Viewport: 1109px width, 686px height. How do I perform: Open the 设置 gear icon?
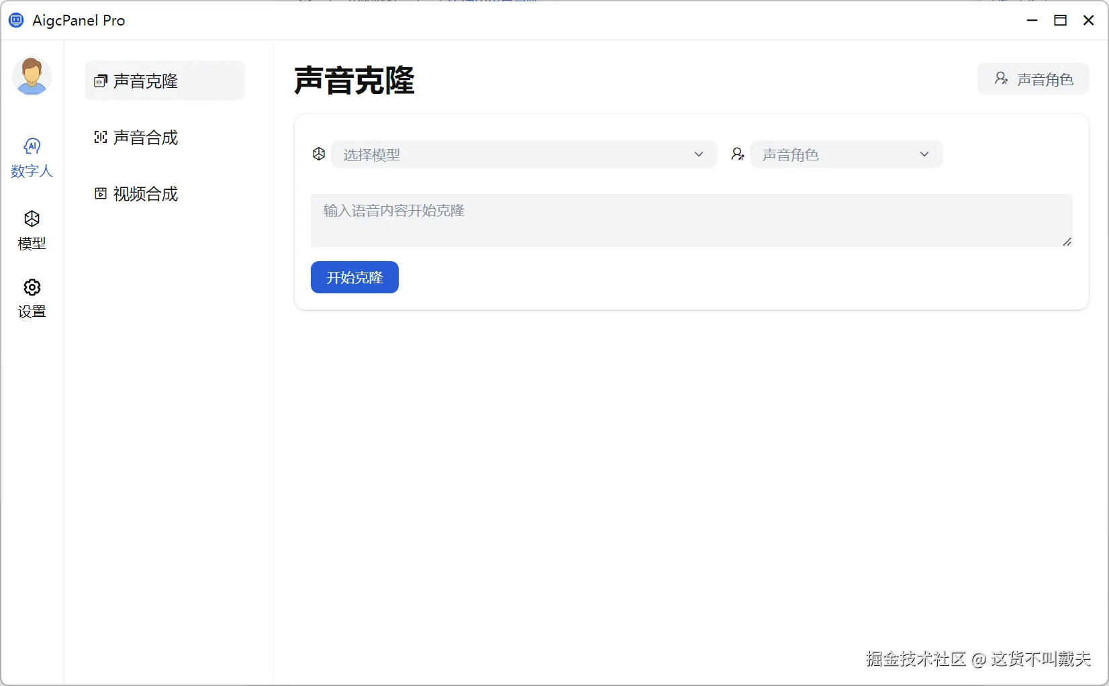coord(32,287)
